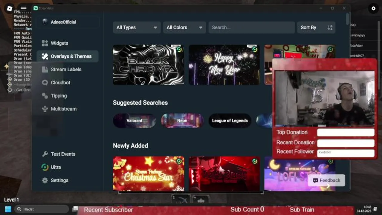Click the Top Donation field

click(x=346, y=132)
